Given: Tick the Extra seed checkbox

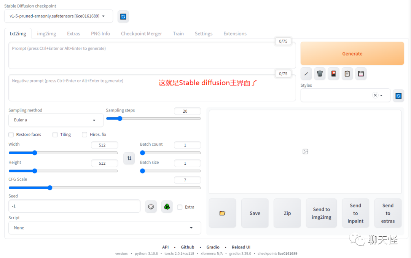Looking at the screenshot, I should (180, 207).
